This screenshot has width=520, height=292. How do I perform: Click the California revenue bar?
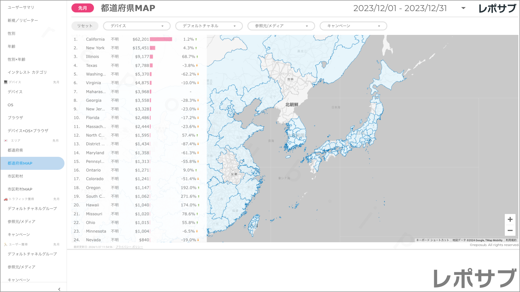coord(161,39)
